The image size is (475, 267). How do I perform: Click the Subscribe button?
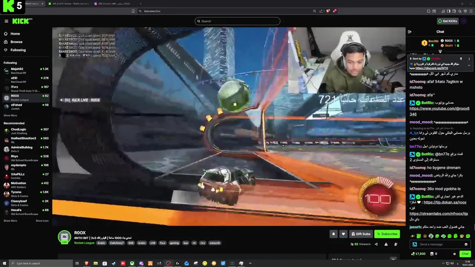point(387,234)
